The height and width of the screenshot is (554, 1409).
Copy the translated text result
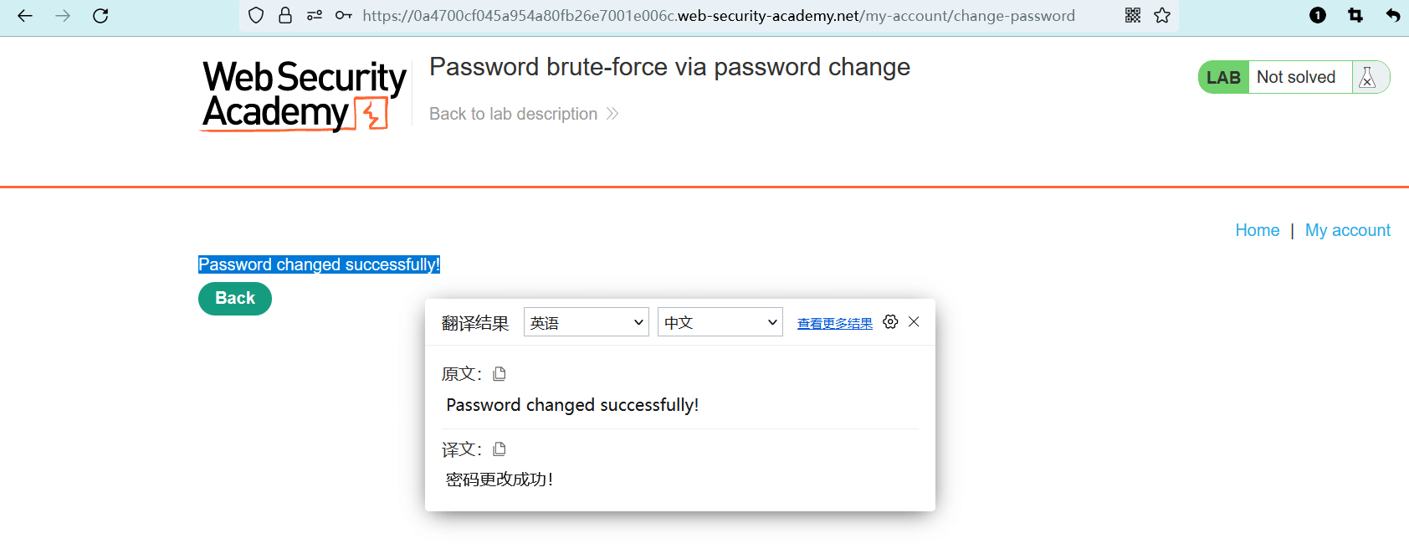coord(500,449)
